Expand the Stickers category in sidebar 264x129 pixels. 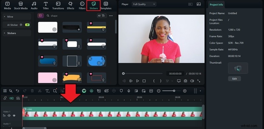(x=17, y=33)
